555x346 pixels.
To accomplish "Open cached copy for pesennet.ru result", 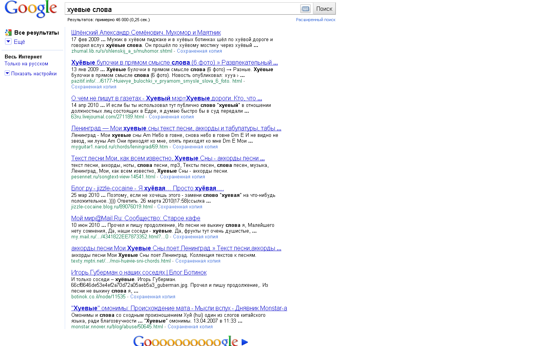I will pos(182,177).
